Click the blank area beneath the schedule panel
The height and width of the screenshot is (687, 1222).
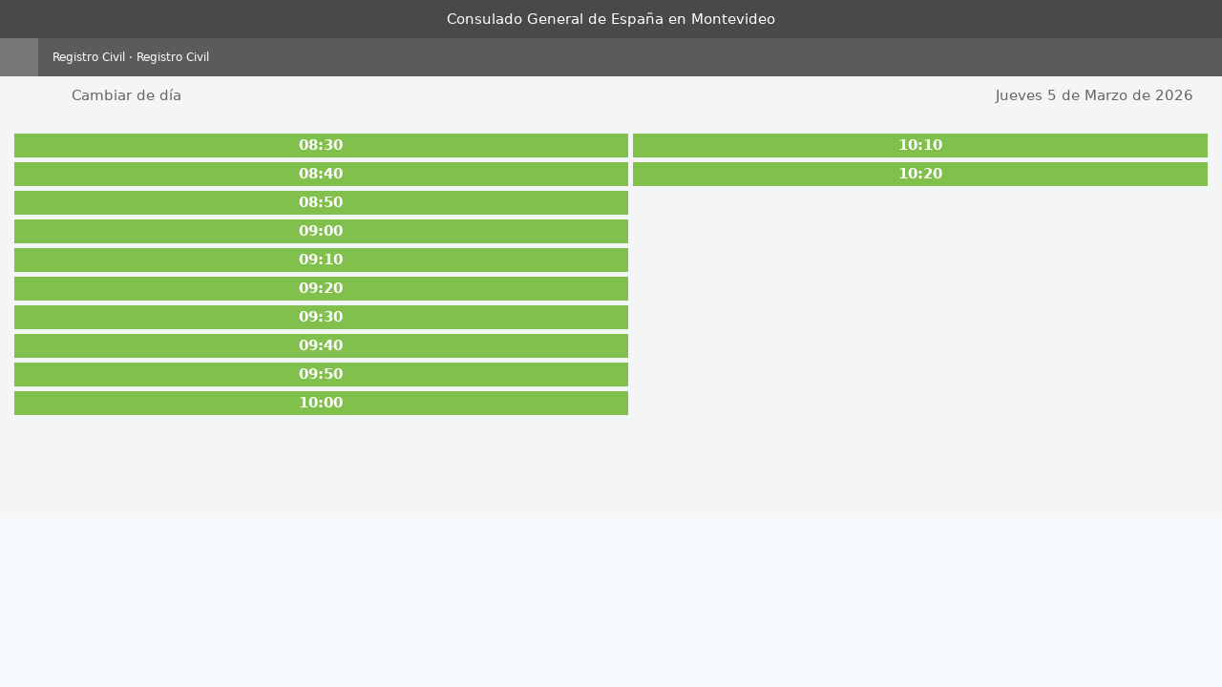pyautogui.click(x=611, y=601)
